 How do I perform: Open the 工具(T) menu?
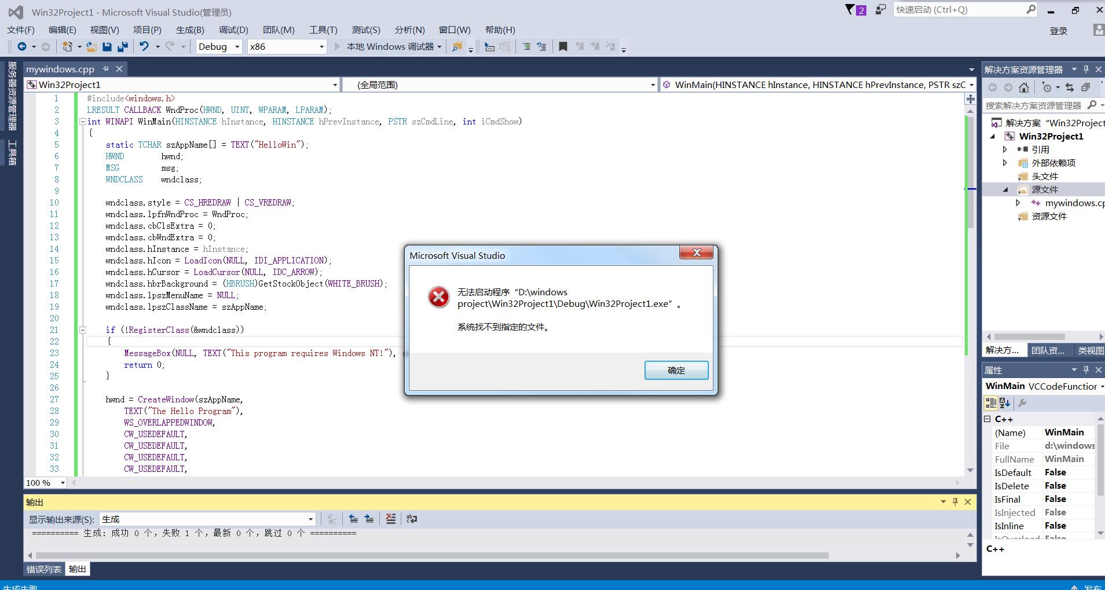[x=323, y=30]
